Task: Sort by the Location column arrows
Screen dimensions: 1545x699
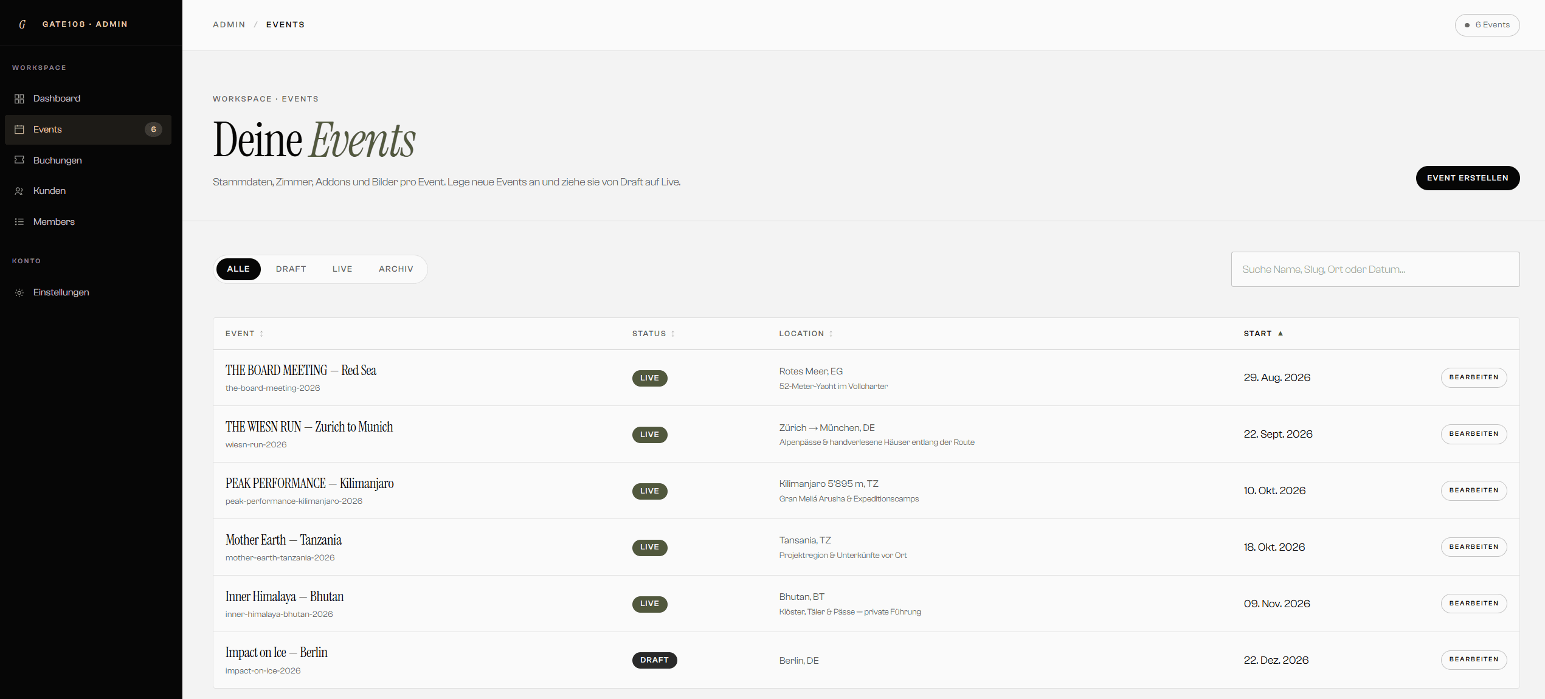Action: coord(831,334)
